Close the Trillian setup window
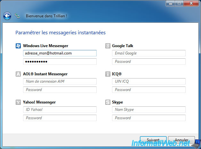This screenshot has height=149, width=201. [191, 4]
